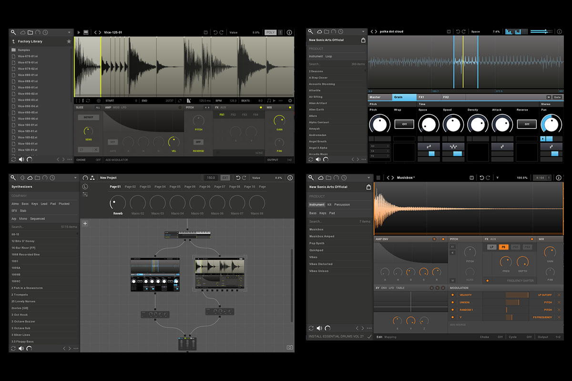Toggle FX power dot in Vice sampler
This screenshot has height=381, width=572.
pos(261,108)
